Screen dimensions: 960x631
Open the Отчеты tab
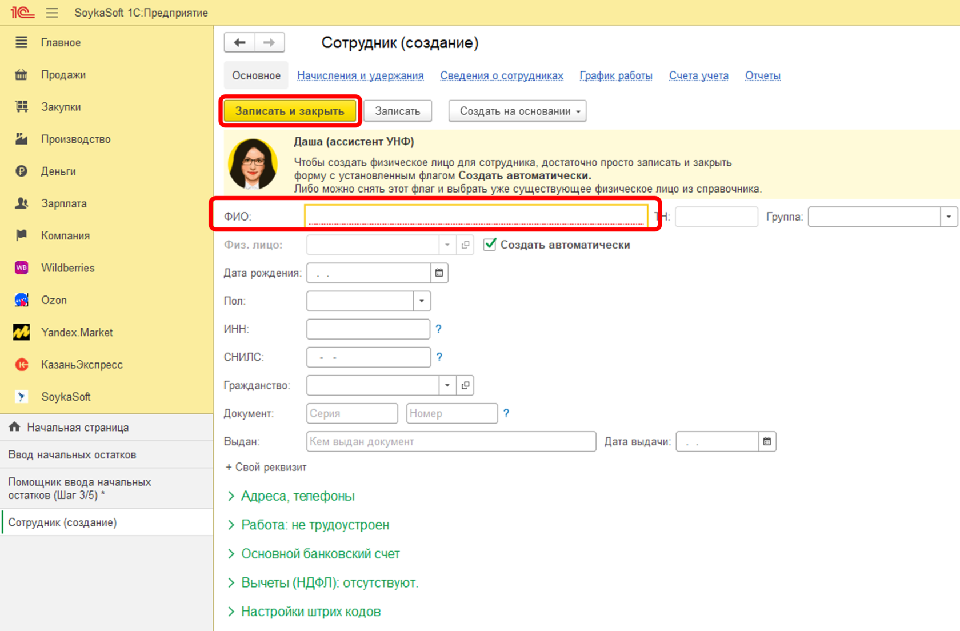pos(762,75)
